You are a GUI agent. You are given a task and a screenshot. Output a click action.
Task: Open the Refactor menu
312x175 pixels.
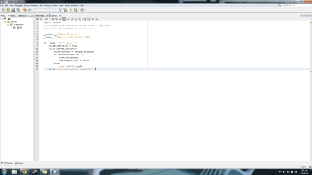click(34, 5)
